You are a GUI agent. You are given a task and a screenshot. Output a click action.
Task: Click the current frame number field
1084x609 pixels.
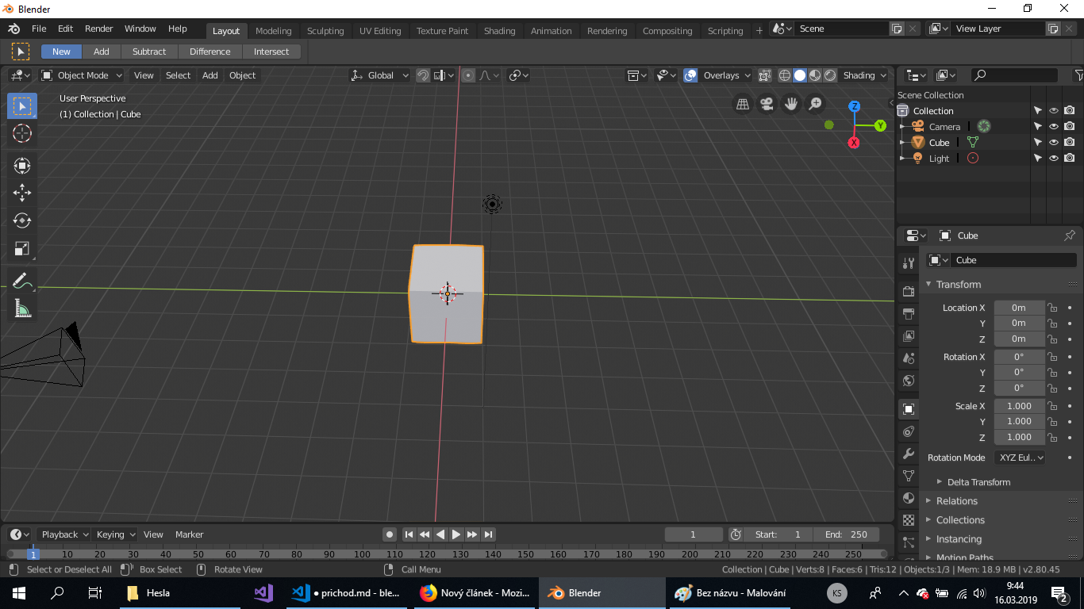(x=693, y=534)
